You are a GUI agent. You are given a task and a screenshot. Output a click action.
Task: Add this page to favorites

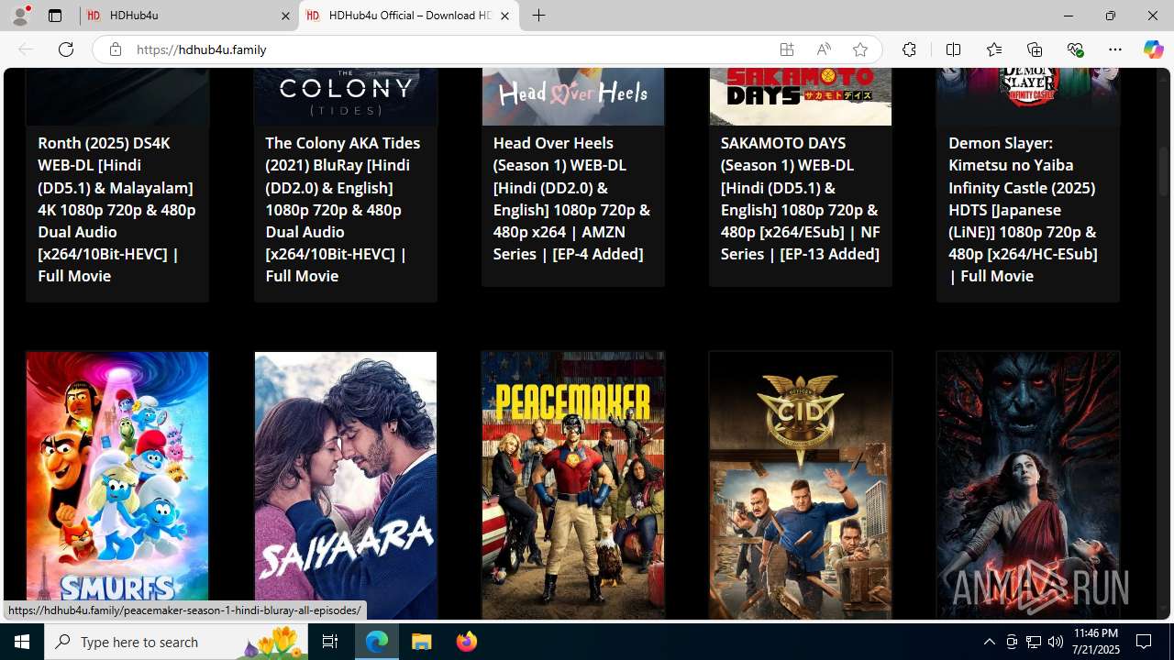click(x=860, y=49)
